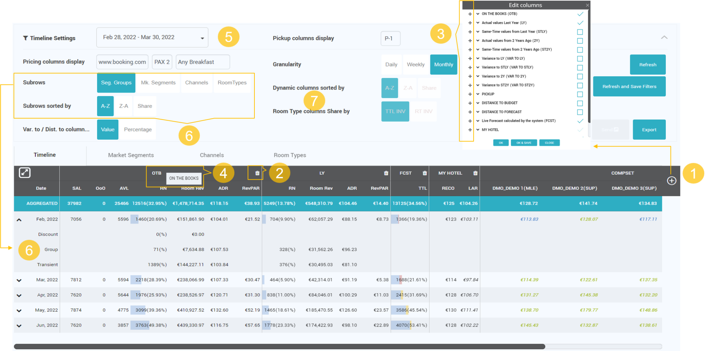Select Mk. Segments for Subrows
This screenshot has height=351, width=706.
point(158,83)
